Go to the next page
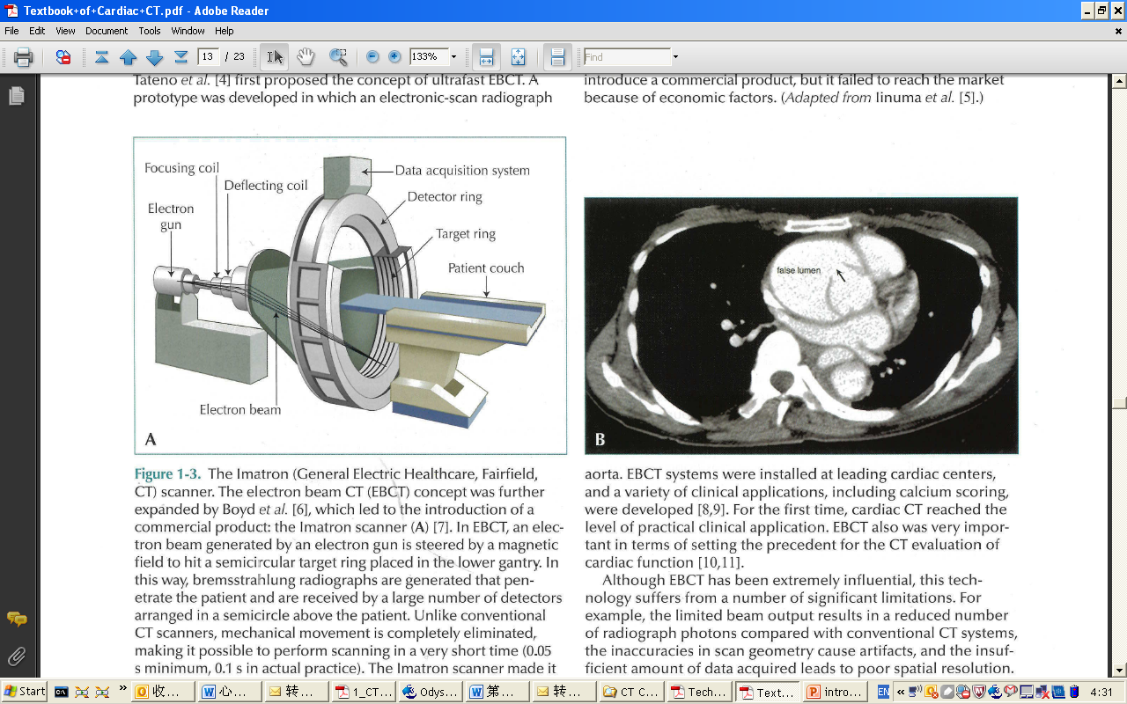 (x=155, y=57)
